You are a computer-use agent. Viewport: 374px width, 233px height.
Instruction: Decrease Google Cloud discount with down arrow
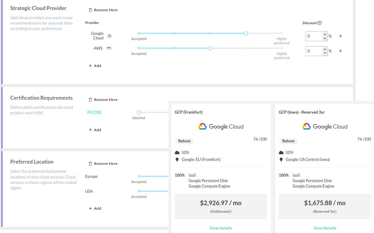tap(325, 38)
